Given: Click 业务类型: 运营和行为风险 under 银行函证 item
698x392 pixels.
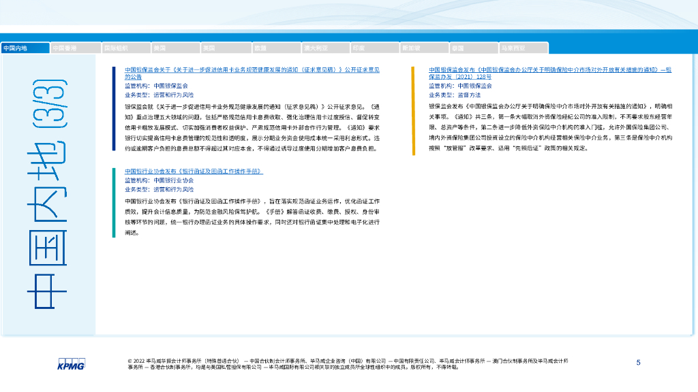Looking at the screenshot, I should tap(159, 190).
